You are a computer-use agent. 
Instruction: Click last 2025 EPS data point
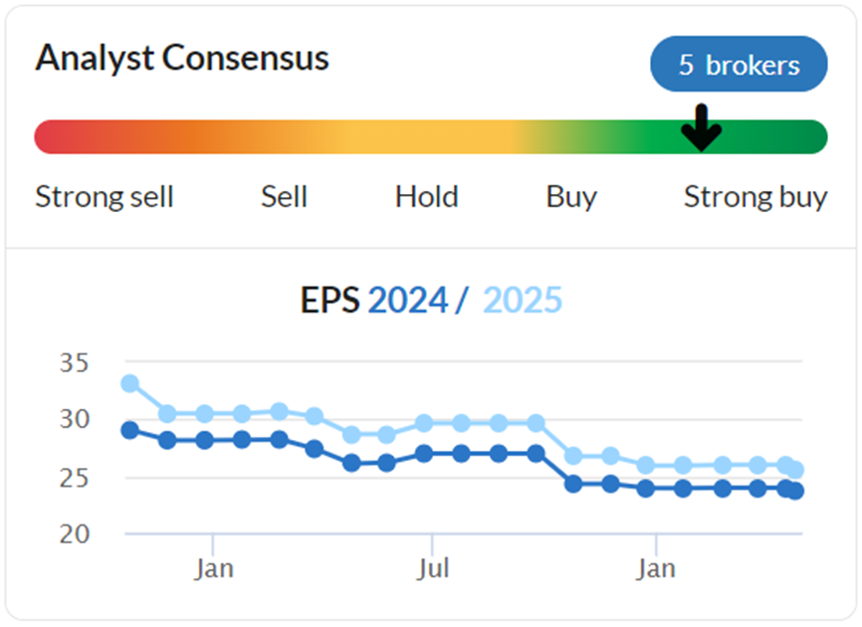[x=795, y=471]
